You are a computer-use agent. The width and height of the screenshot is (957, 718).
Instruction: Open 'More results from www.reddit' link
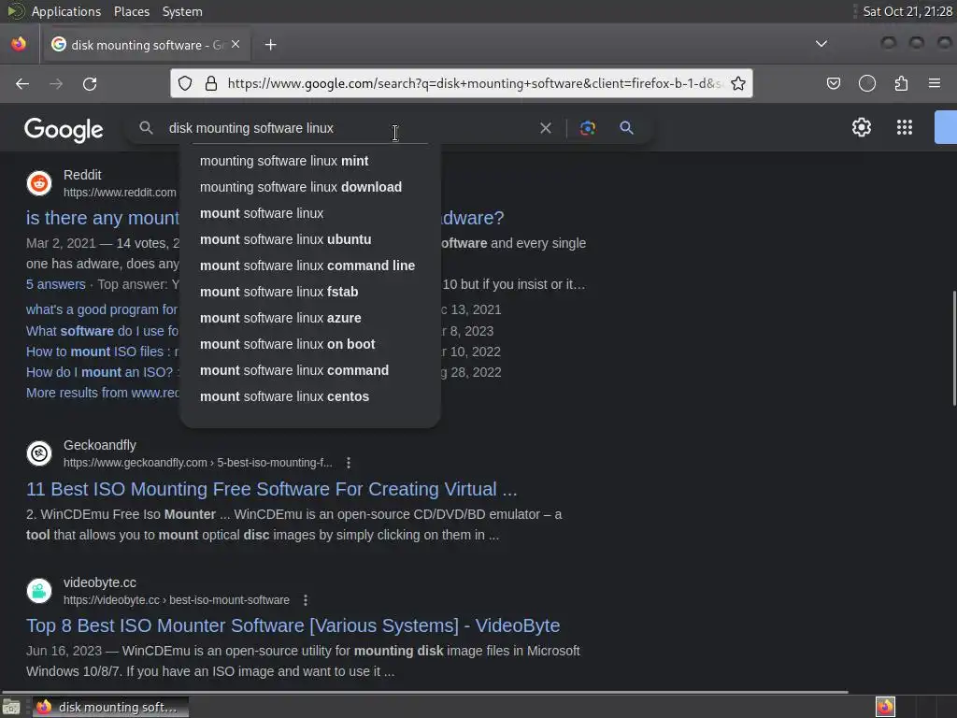(x=103, y=394)
